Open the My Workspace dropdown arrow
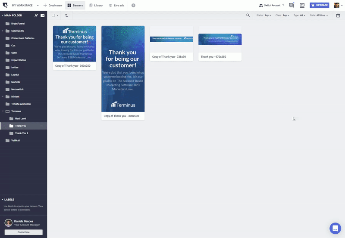 pyautogui.click(x=38, y=5)
